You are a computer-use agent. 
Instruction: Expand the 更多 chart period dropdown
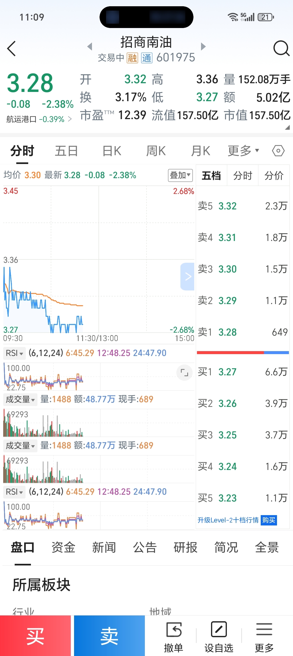[x=243, y=151]
